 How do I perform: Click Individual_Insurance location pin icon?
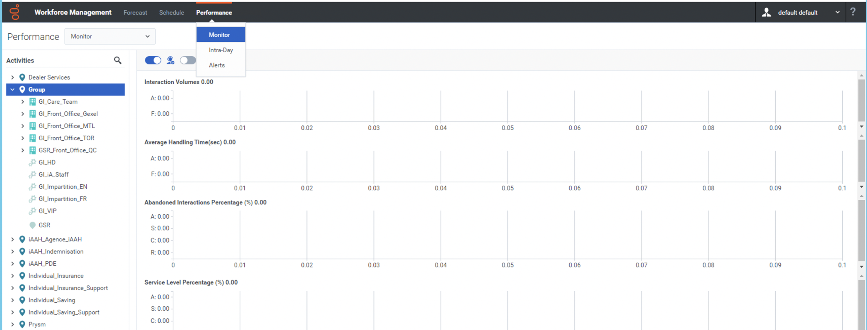(x=22, y=275)
